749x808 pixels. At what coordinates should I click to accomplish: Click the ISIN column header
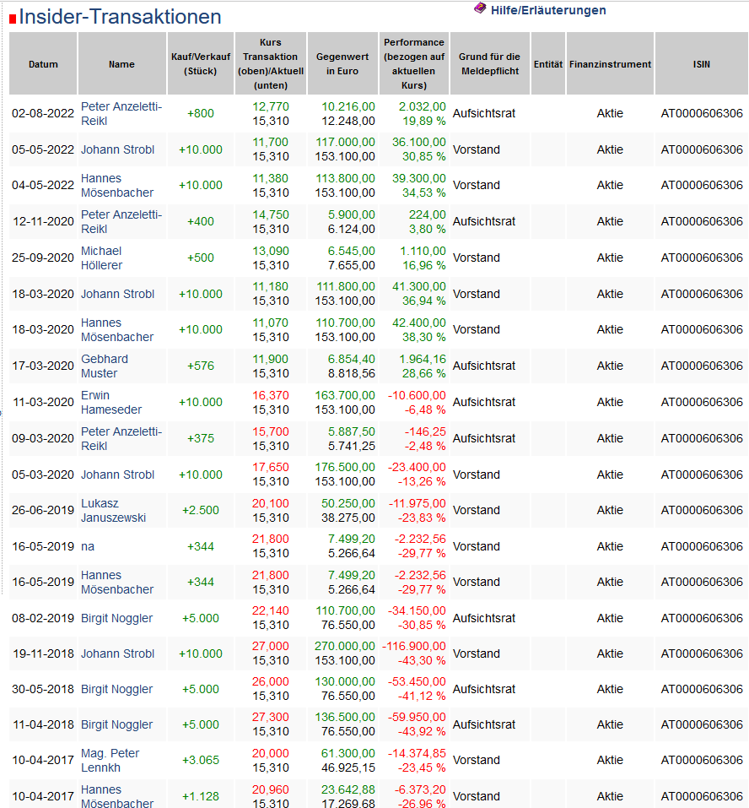tap(701, 64)
